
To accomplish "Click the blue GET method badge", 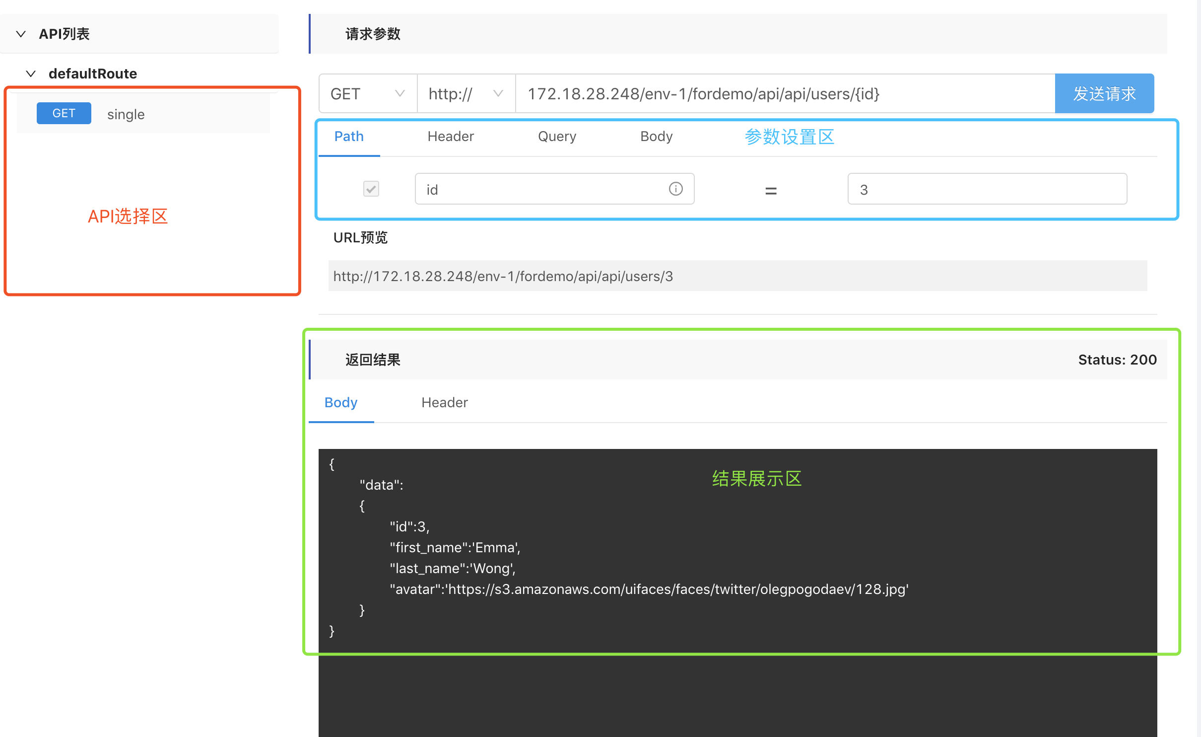I will pyautogui.click(x=64, y=113).
